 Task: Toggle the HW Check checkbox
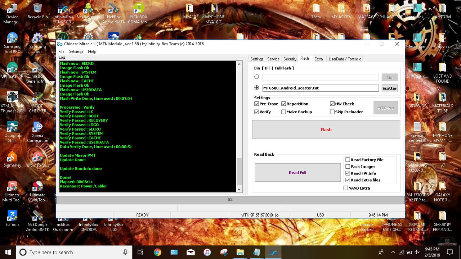pos(342,104)
